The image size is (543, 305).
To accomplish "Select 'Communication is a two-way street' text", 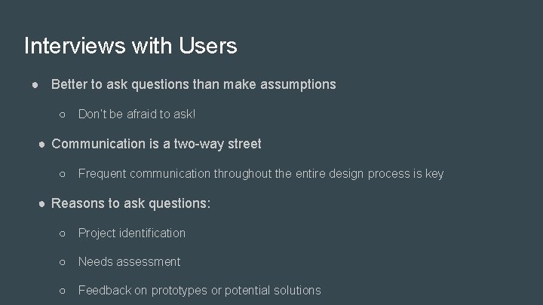I will 156,143.
